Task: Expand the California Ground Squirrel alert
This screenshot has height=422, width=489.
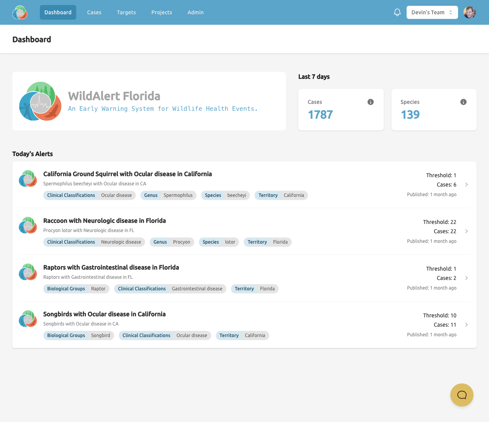Action: tap(467, 185)
